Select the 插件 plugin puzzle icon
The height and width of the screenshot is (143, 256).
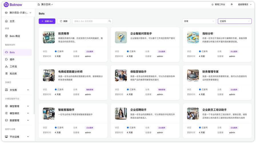[6, 59]
